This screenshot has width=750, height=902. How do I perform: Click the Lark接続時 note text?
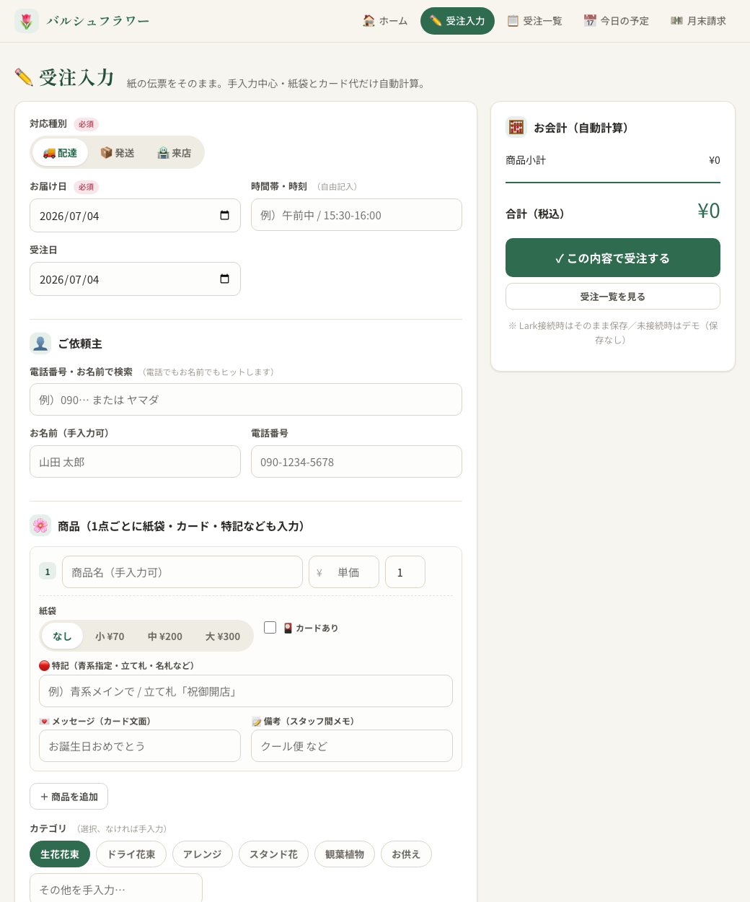coord(613,333)
